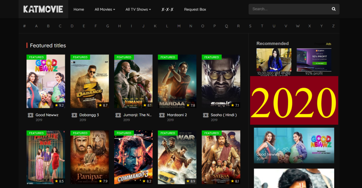Viewport: 362px width, 188px height.
Task: Open the X-X-X menu item
Action: [x=167, y=10]
